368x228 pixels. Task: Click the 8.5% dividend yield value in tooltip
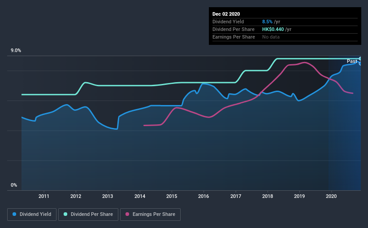point(267,22)
